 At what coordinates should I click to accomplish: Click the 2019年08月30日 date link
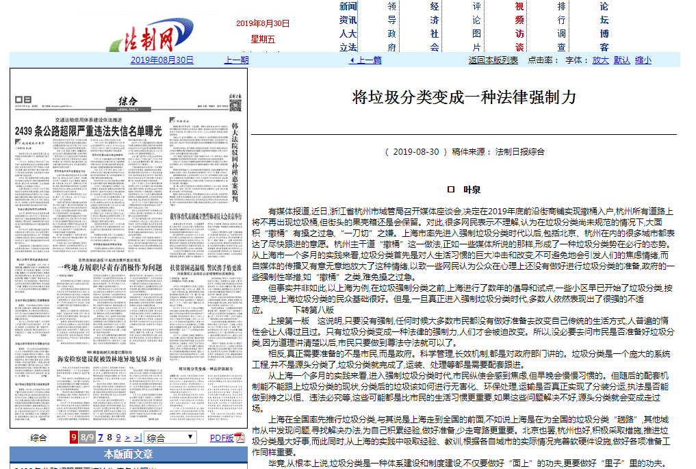(x=162, y=60)
